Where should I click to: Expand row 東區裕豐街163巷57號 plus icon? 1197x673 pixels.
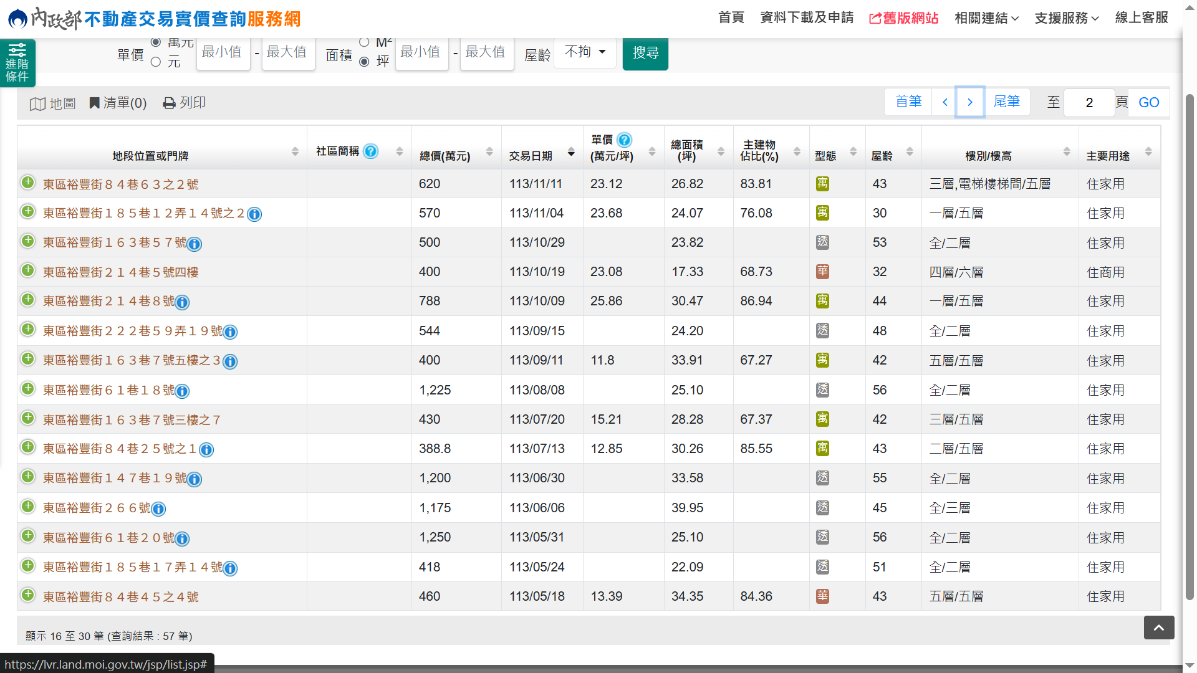pos(28,241)
